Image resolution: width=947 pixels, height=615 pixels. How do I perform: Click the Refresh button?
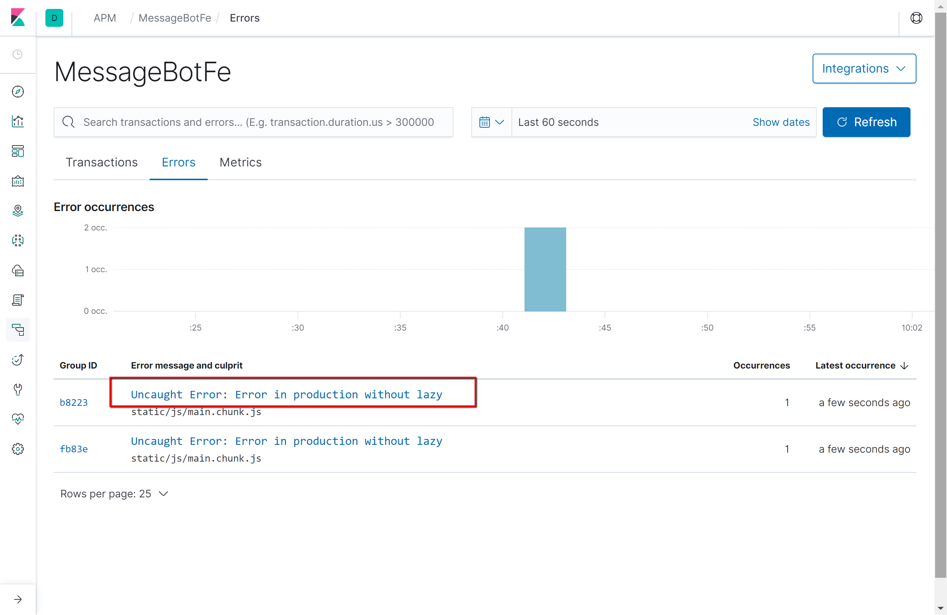pyautogui.click(x=866, y=122)
